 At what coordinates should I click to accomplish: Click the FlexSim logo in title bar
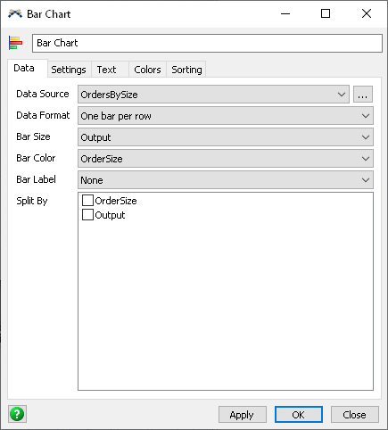pyautogui.click(x=15, y=13)
